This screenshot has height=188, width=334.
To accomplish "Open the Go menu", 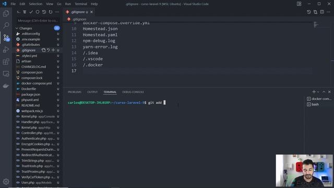I will (59, 4).
